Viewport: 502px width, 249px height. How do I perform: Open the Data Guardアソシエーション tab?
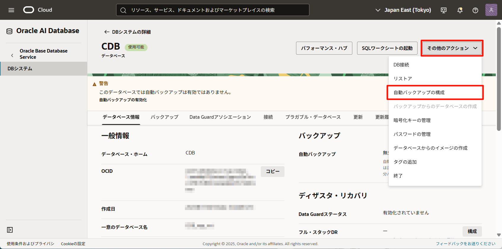click(220, 117)
